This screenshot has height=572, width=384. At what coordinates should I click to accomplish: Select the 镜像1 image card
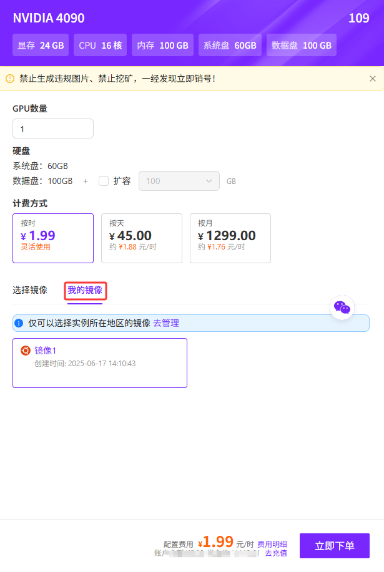coord(100,362)
